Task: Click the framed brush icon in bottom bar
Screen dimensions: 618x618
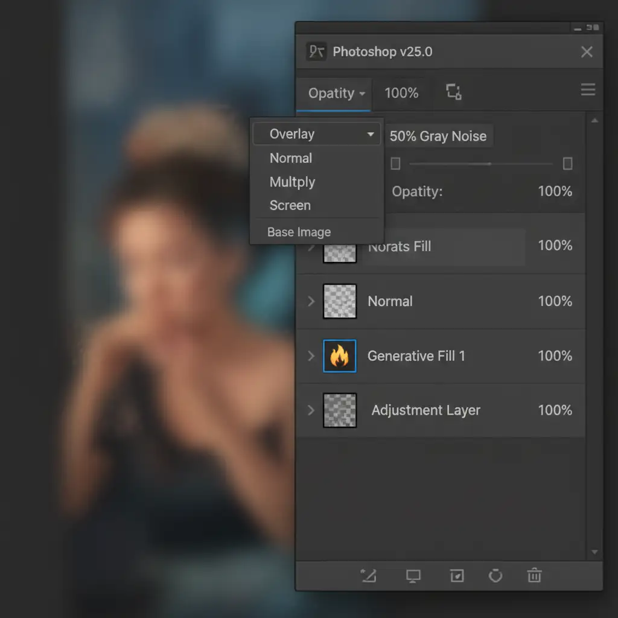Action: pos(457,576)
